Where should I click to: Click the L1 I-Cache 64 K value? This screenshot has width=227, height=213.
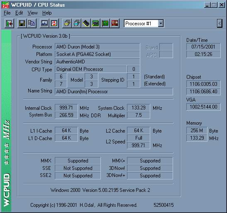coord(66,131)
